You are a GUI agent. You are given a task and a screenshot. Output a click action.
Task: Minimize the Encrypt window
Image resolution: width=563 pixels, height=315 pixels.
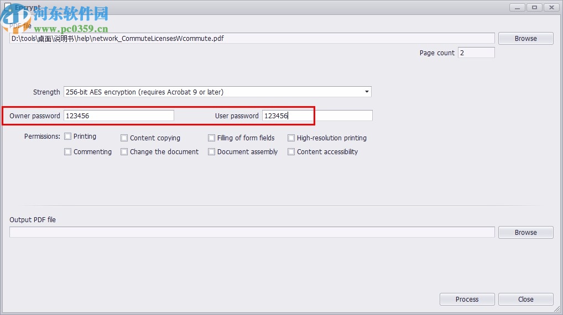point(518,8)
